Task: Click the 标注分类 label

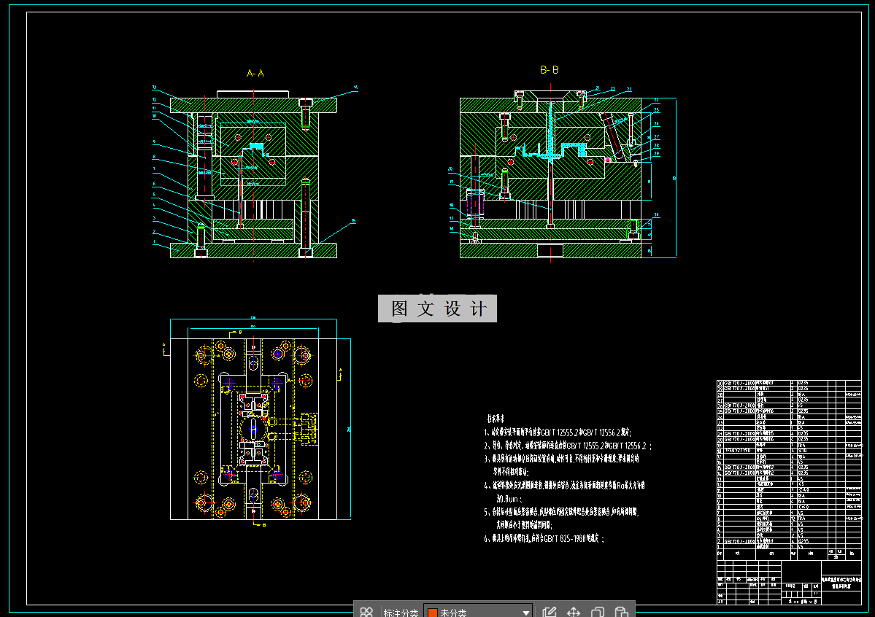Action: tap(401, 613)
